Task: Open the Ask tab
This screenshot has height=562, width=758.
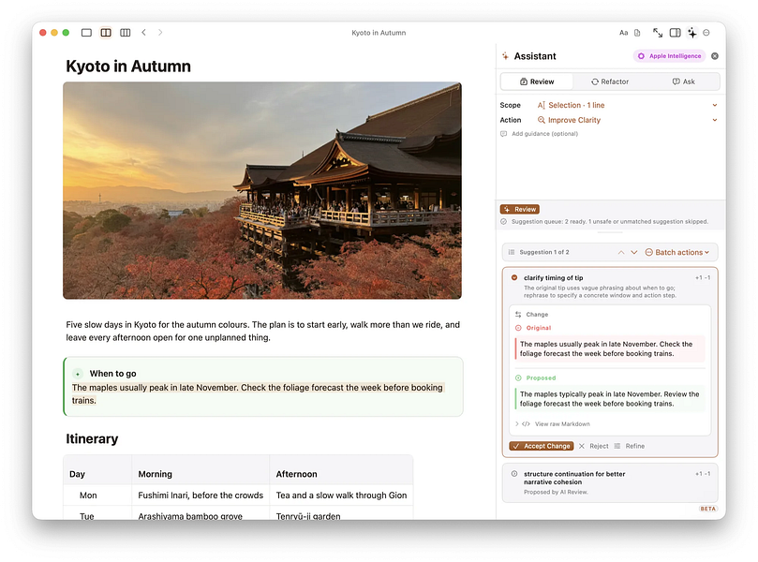Action: pos(683,81)
